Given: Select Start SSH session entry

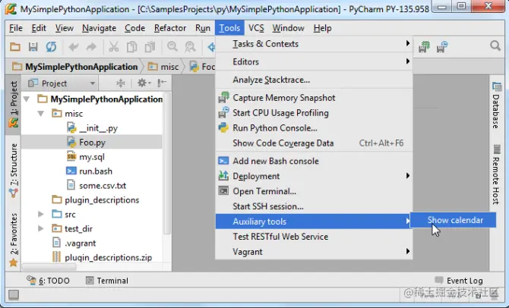Looking at the screenshot, I should coord(314,206).
